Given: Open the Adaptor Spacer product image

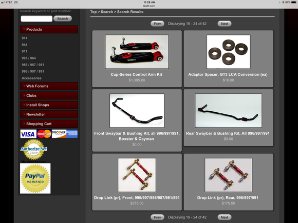Looking at the screenshot, I should click(229, 52).
